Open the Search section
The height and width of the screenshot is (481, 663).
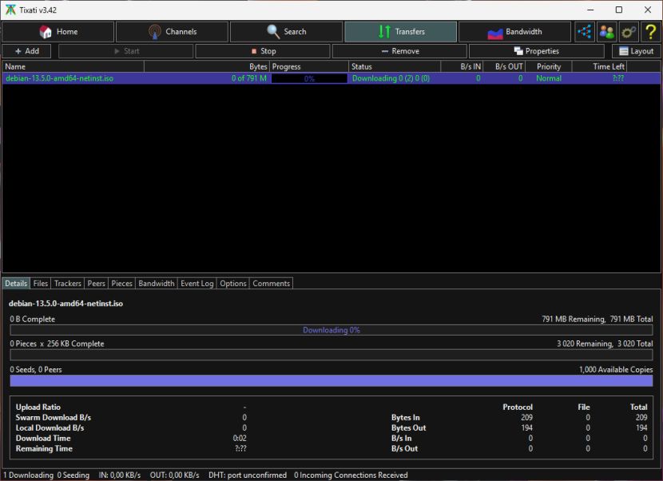(286, 32)
